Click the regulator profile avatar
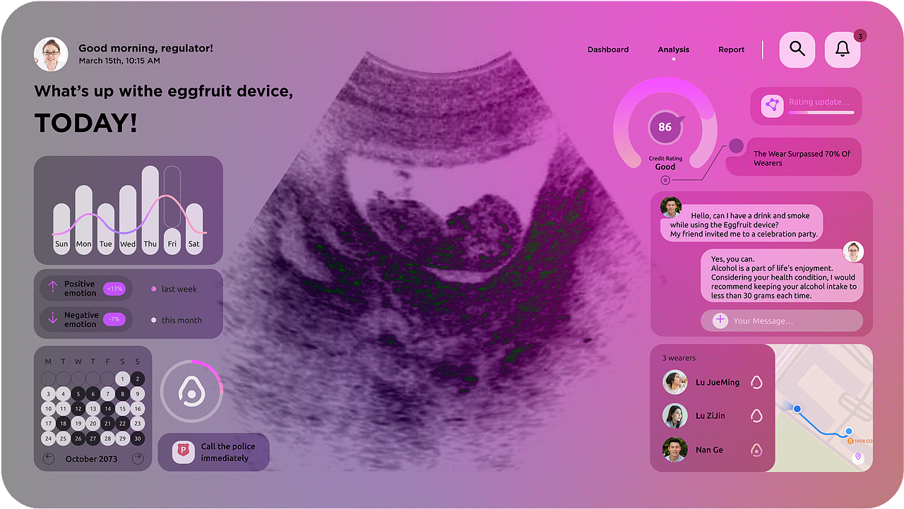This screenshot has width=904, height=509. (x=51, y=54)
